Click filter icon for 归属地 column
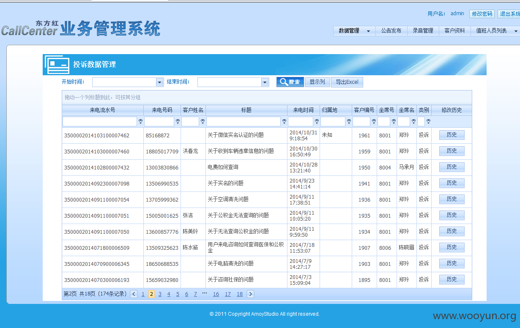The width and height of the screenshot is (520, 328). pos(349,122)
